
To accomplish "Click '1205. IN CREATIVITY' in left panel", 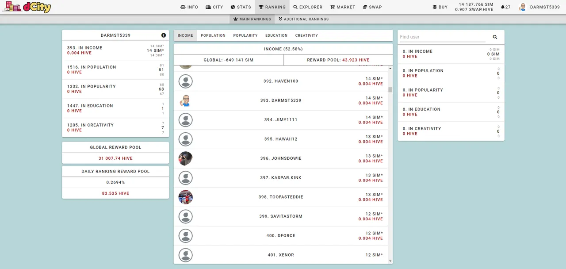I will tap(90, 125).
